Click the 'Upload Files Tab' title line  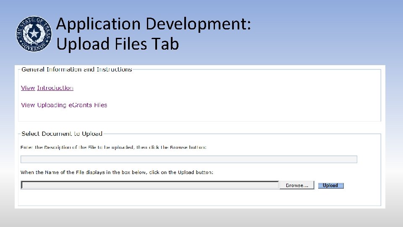[x=118, y=43]
